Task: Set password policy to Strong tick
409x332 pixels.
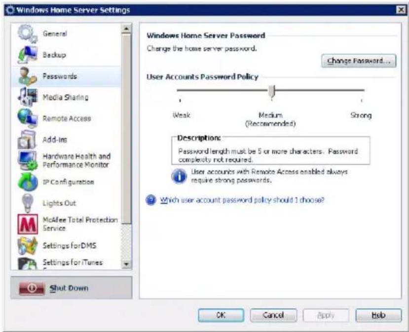Action: 362,100
